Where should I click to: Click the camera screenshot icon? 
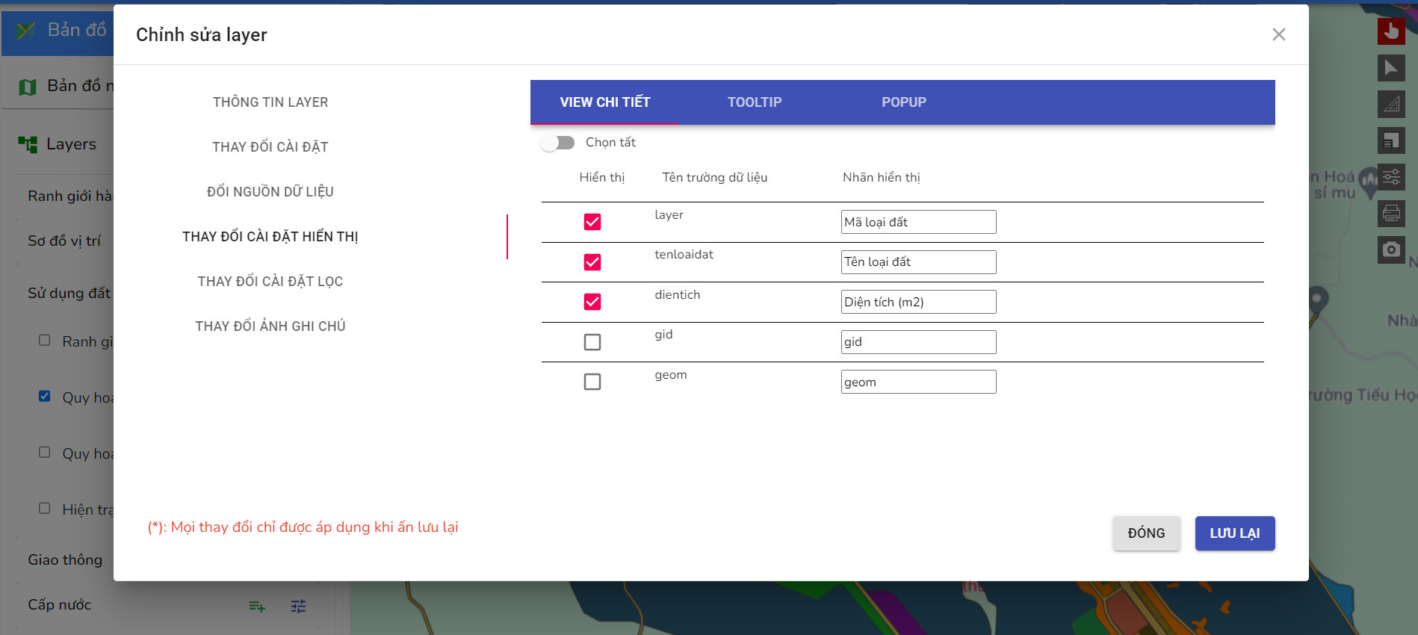(x=1391, y=250)
